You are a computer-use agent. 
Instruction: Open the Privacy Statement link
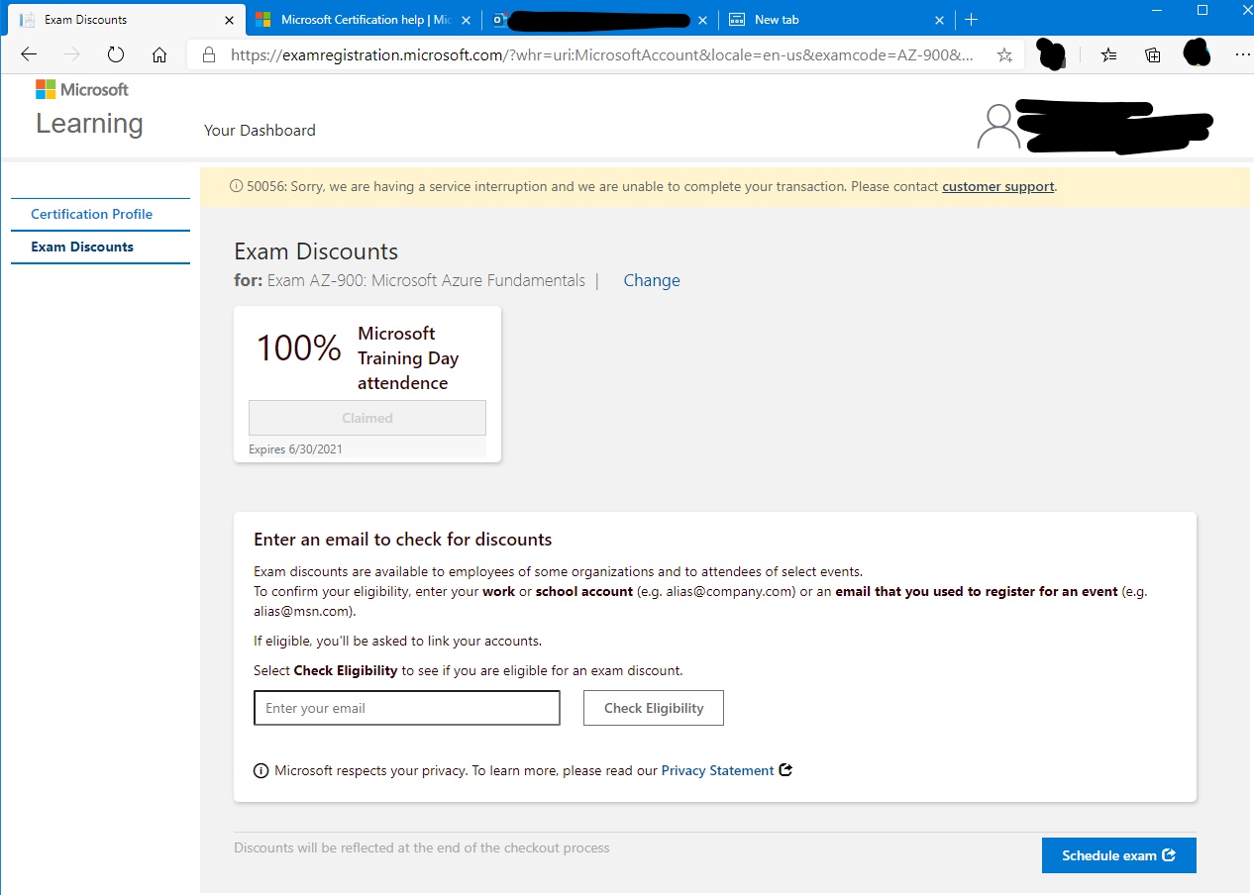[717, 770]
